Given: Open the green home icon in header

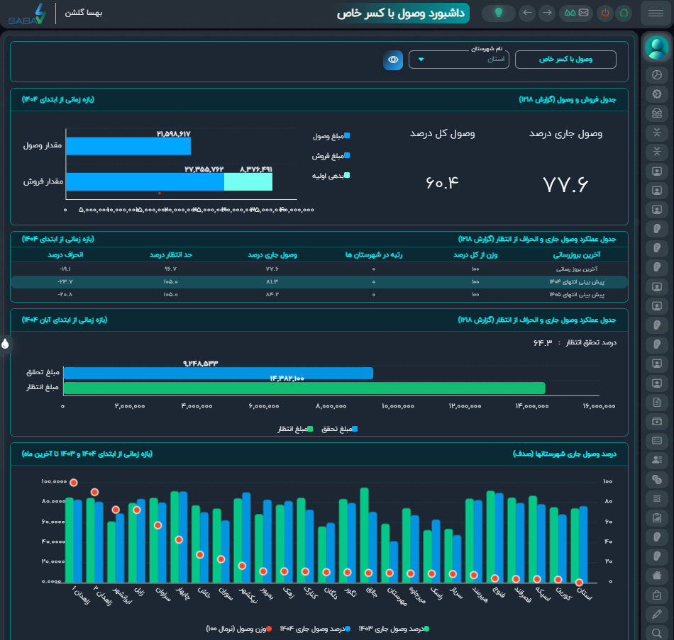Looking at the screenshot, I should coord(624,13).
